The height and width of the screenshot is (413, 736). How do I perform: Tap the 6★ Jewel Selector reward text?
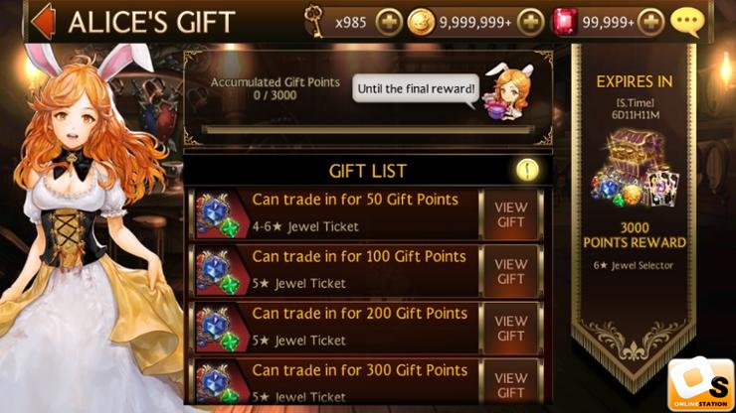(634, 265)
